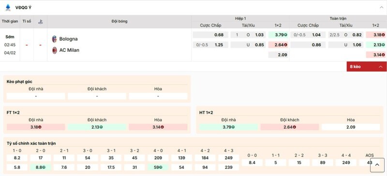The width and height of the screenshot is (387, 176).
Task: Open the Bologna team name
Action: (x=68, y=39)
